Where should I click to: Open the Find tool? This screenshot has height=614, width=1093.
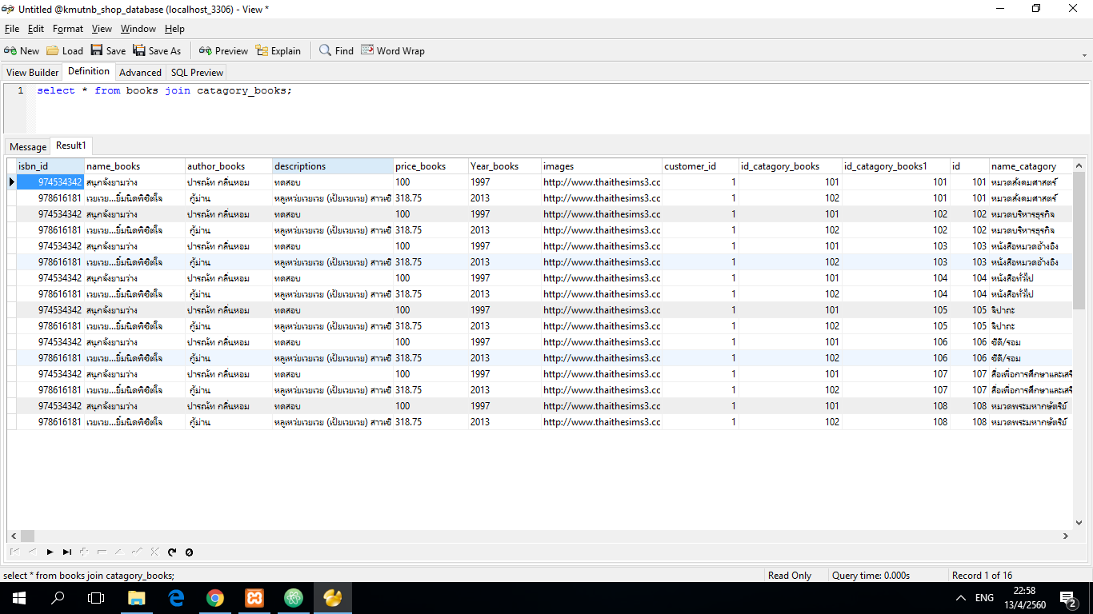tap(336, 50)
